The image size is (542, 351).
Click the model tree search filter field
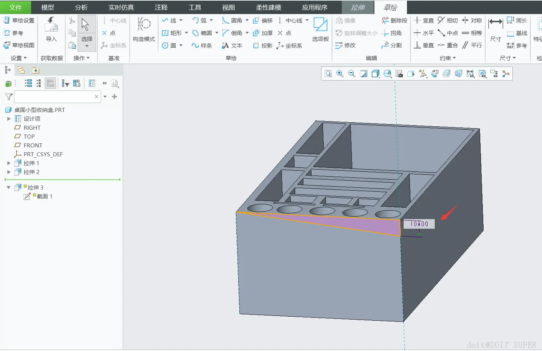coord(54,97)
